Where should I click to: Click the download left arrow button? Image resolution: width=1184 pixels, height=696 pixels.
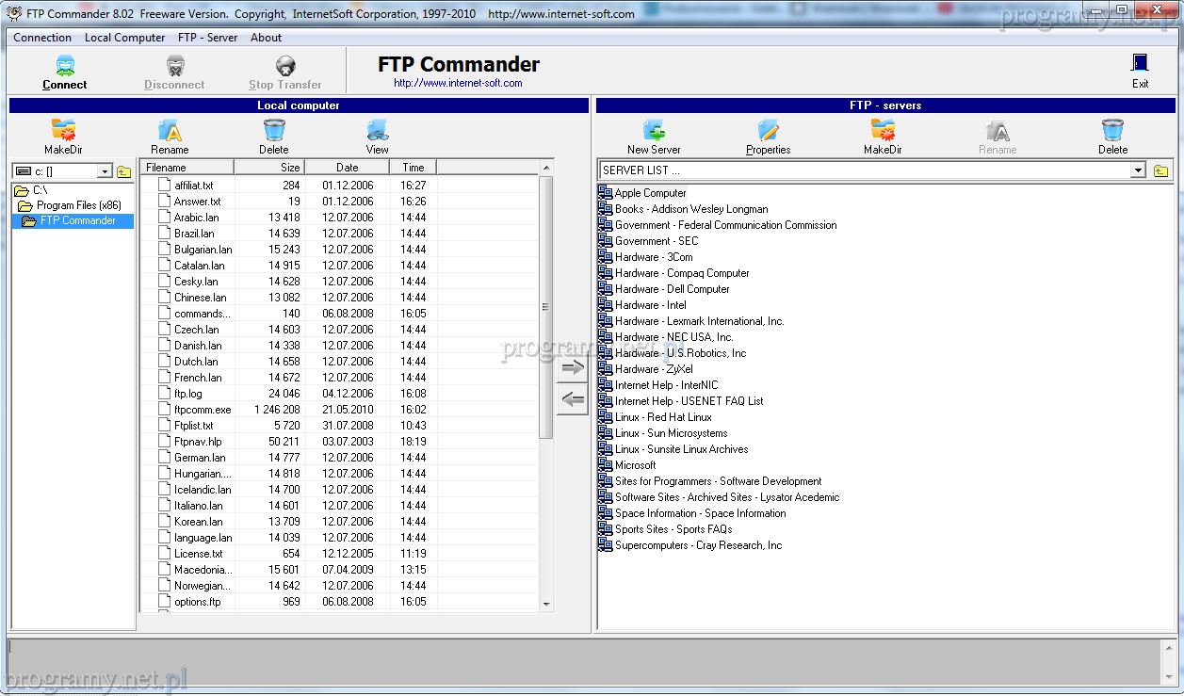click(x=572, y=399)
